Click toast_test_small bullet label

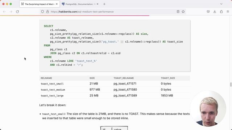pos(54,114)
